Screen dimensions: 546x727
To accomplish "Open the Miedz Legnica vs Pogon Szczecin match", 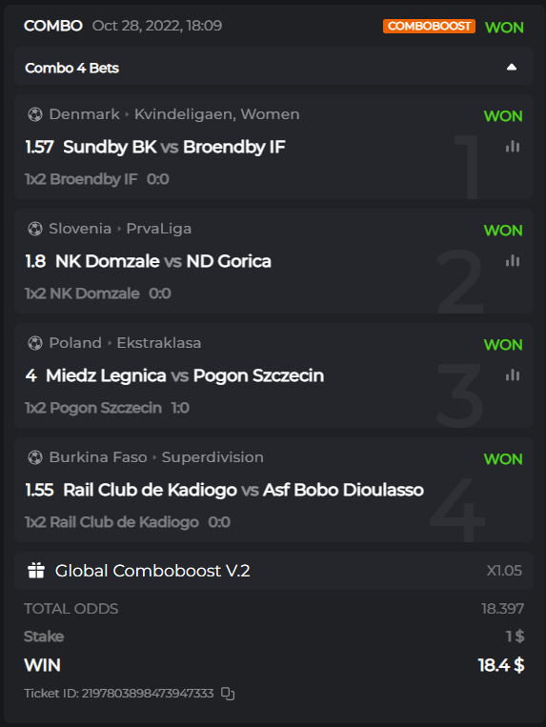I will [x=185, y=375].
